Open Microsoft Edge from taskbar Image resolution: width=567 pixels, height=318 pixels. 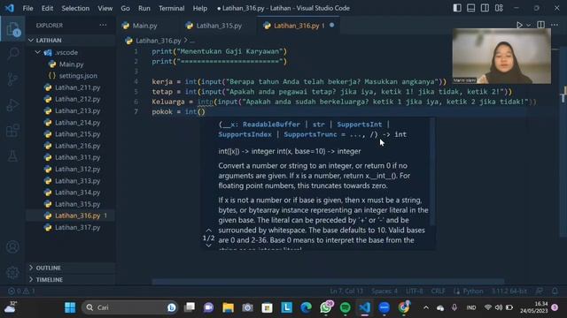[306, 307]
